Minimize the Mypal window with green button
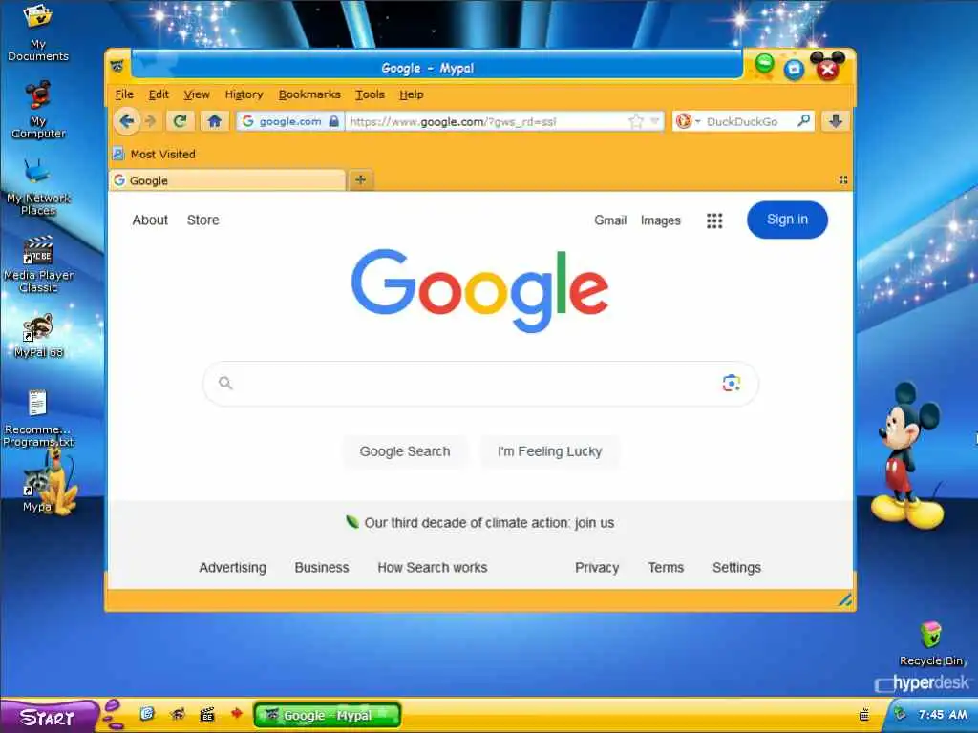Viewport: 978px width, 733px height. pos(764,64)
